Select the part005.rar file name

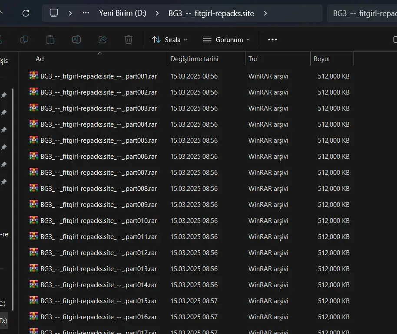pyautogui.click(x=99, y=141)
